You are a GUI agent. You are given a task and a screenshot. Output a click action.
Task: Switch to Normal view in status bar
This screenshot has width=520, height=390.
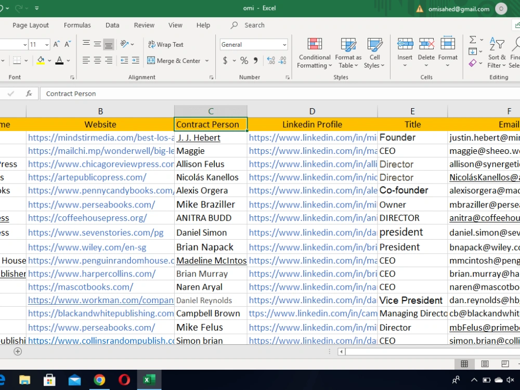[x=464, y=364]
